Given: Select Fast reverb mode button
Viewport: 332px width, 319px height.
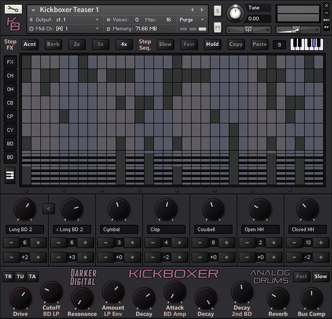Looking at the screenshot, I should point(301,277).
